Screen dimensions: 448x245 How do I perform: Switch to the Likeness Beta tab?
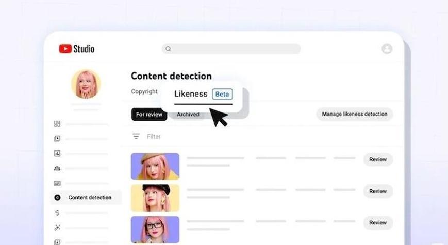click(204, 94)
